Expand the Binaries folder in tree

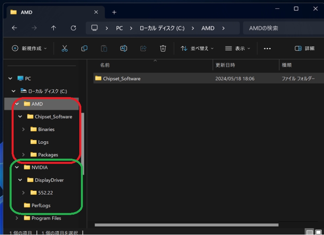23,129
